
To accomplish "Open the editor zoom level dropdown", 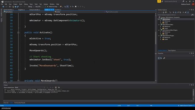I will click(x=6, y=82).
